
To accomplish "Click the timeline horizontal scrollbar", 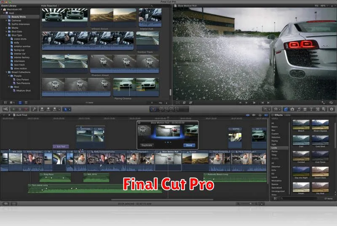I will point(162,200).
